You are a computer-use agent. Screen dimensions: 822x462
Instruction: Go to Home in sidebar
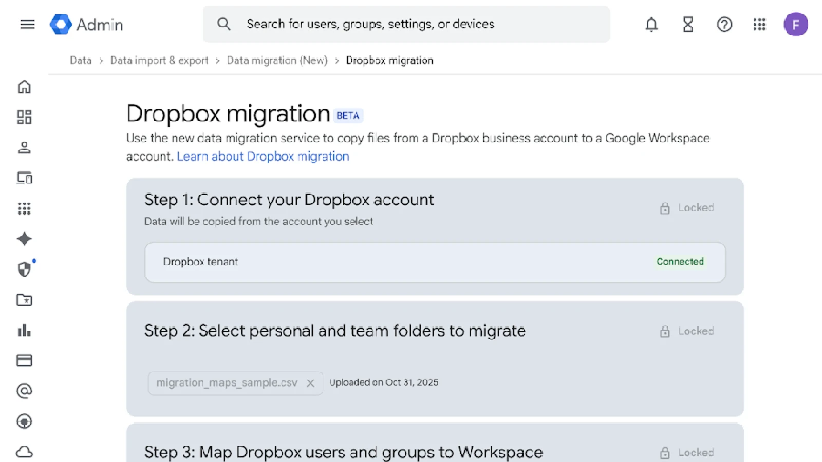click(x=24, y=87)
